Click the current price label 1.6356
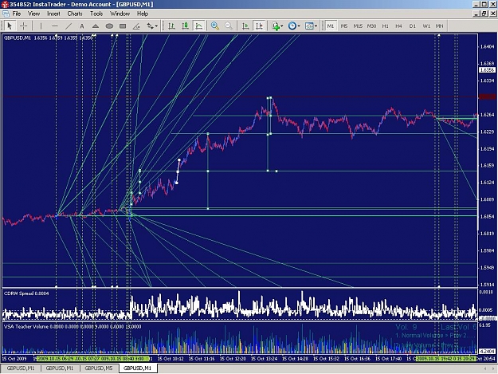The height and width of the screenshot is (374, 498). pos(487,70)
